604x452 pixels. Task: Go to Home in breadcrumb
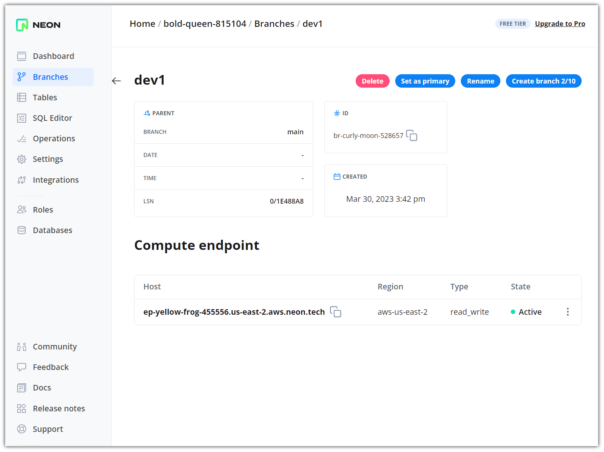(142, 24)
